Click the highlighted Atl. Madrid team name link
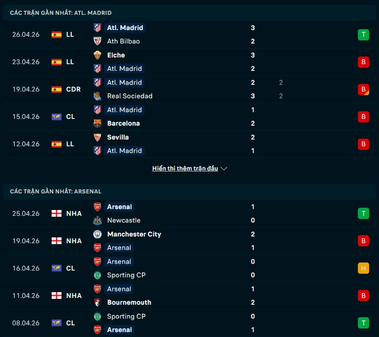379x337 pixels. (125, 27)
